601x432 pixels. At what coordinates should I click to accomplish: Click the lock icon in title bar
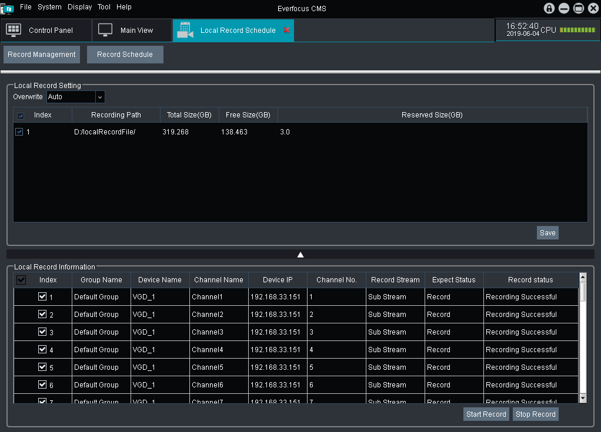[x=549, y=8]
